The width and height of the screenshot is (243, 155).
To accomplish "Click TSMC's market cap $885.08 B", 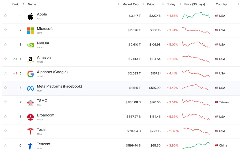I will [133, 102].
